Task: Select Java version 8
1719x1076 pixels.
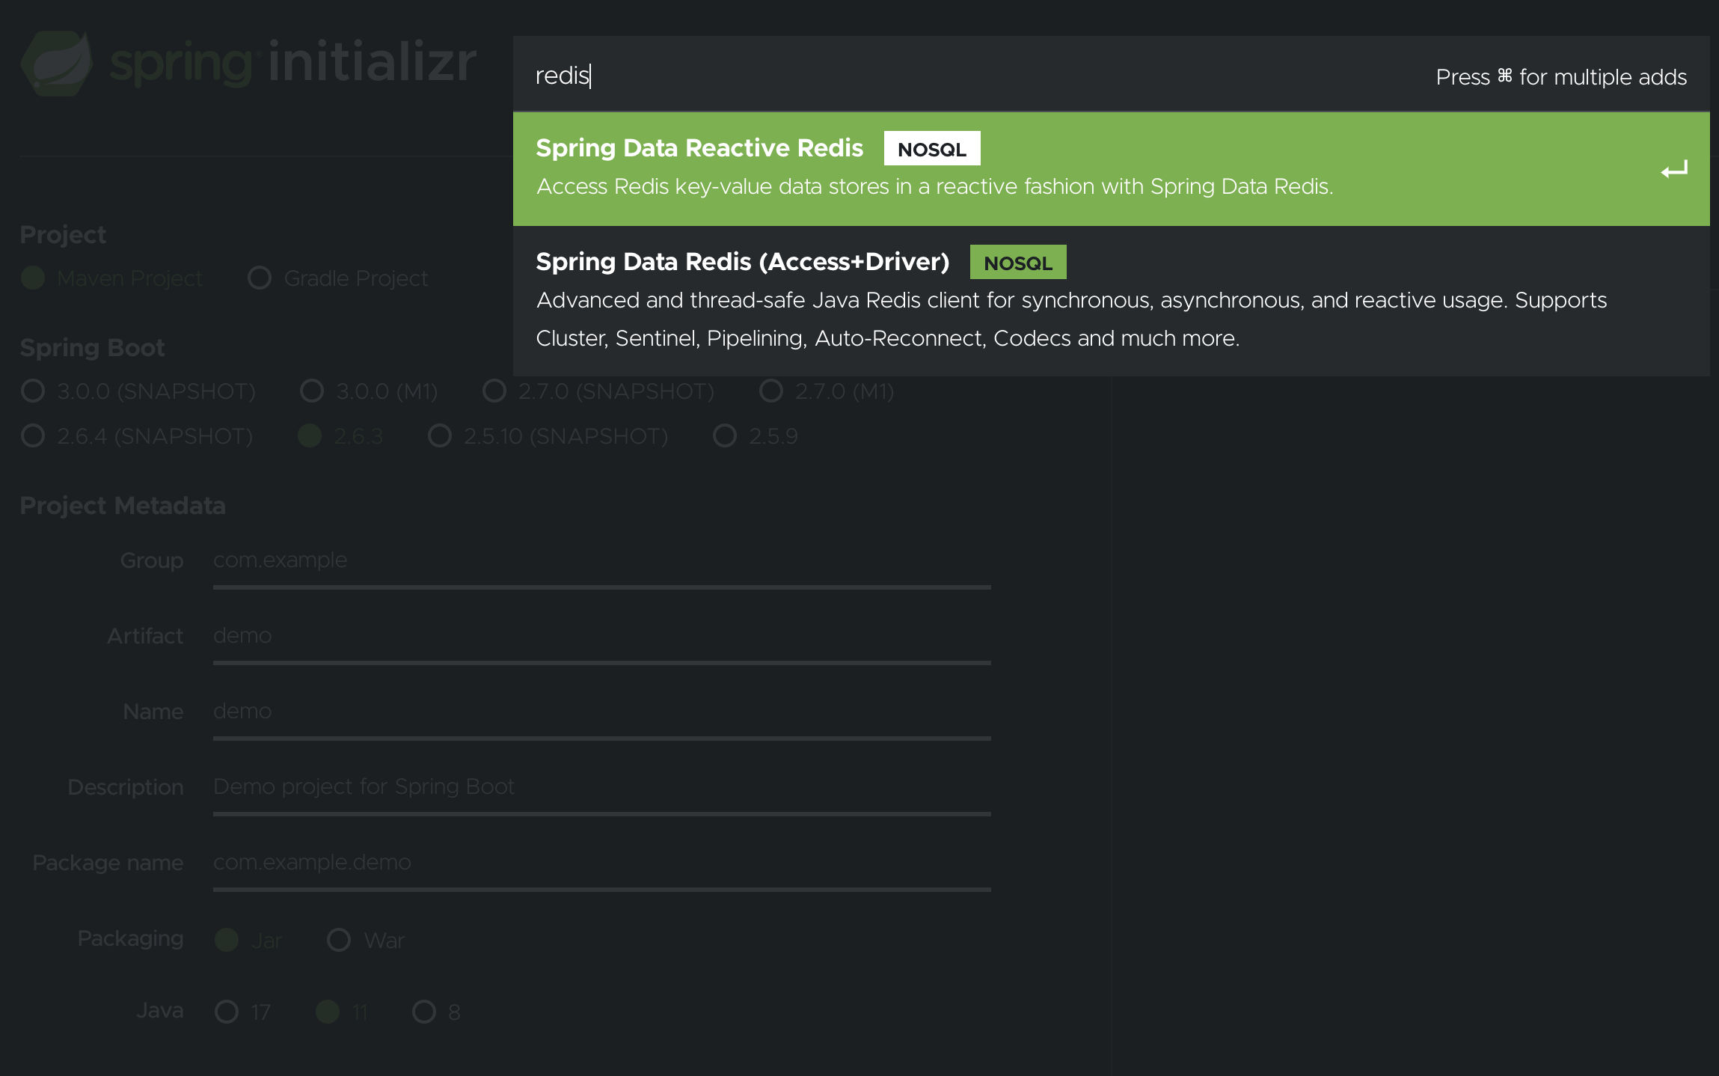Action: [x=424, y=1012]
